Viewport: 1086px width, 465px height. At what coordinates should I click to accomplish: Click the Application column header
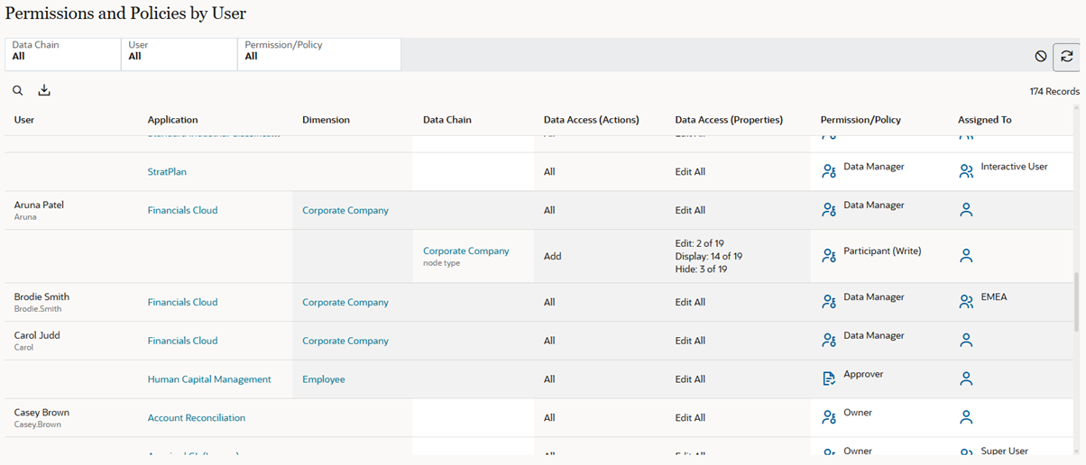172,120
